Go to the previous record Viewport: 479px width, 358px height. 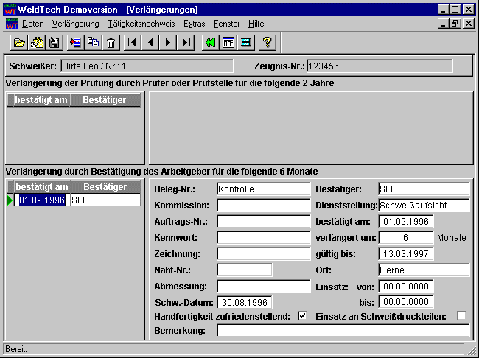click(x=151, y=43)
